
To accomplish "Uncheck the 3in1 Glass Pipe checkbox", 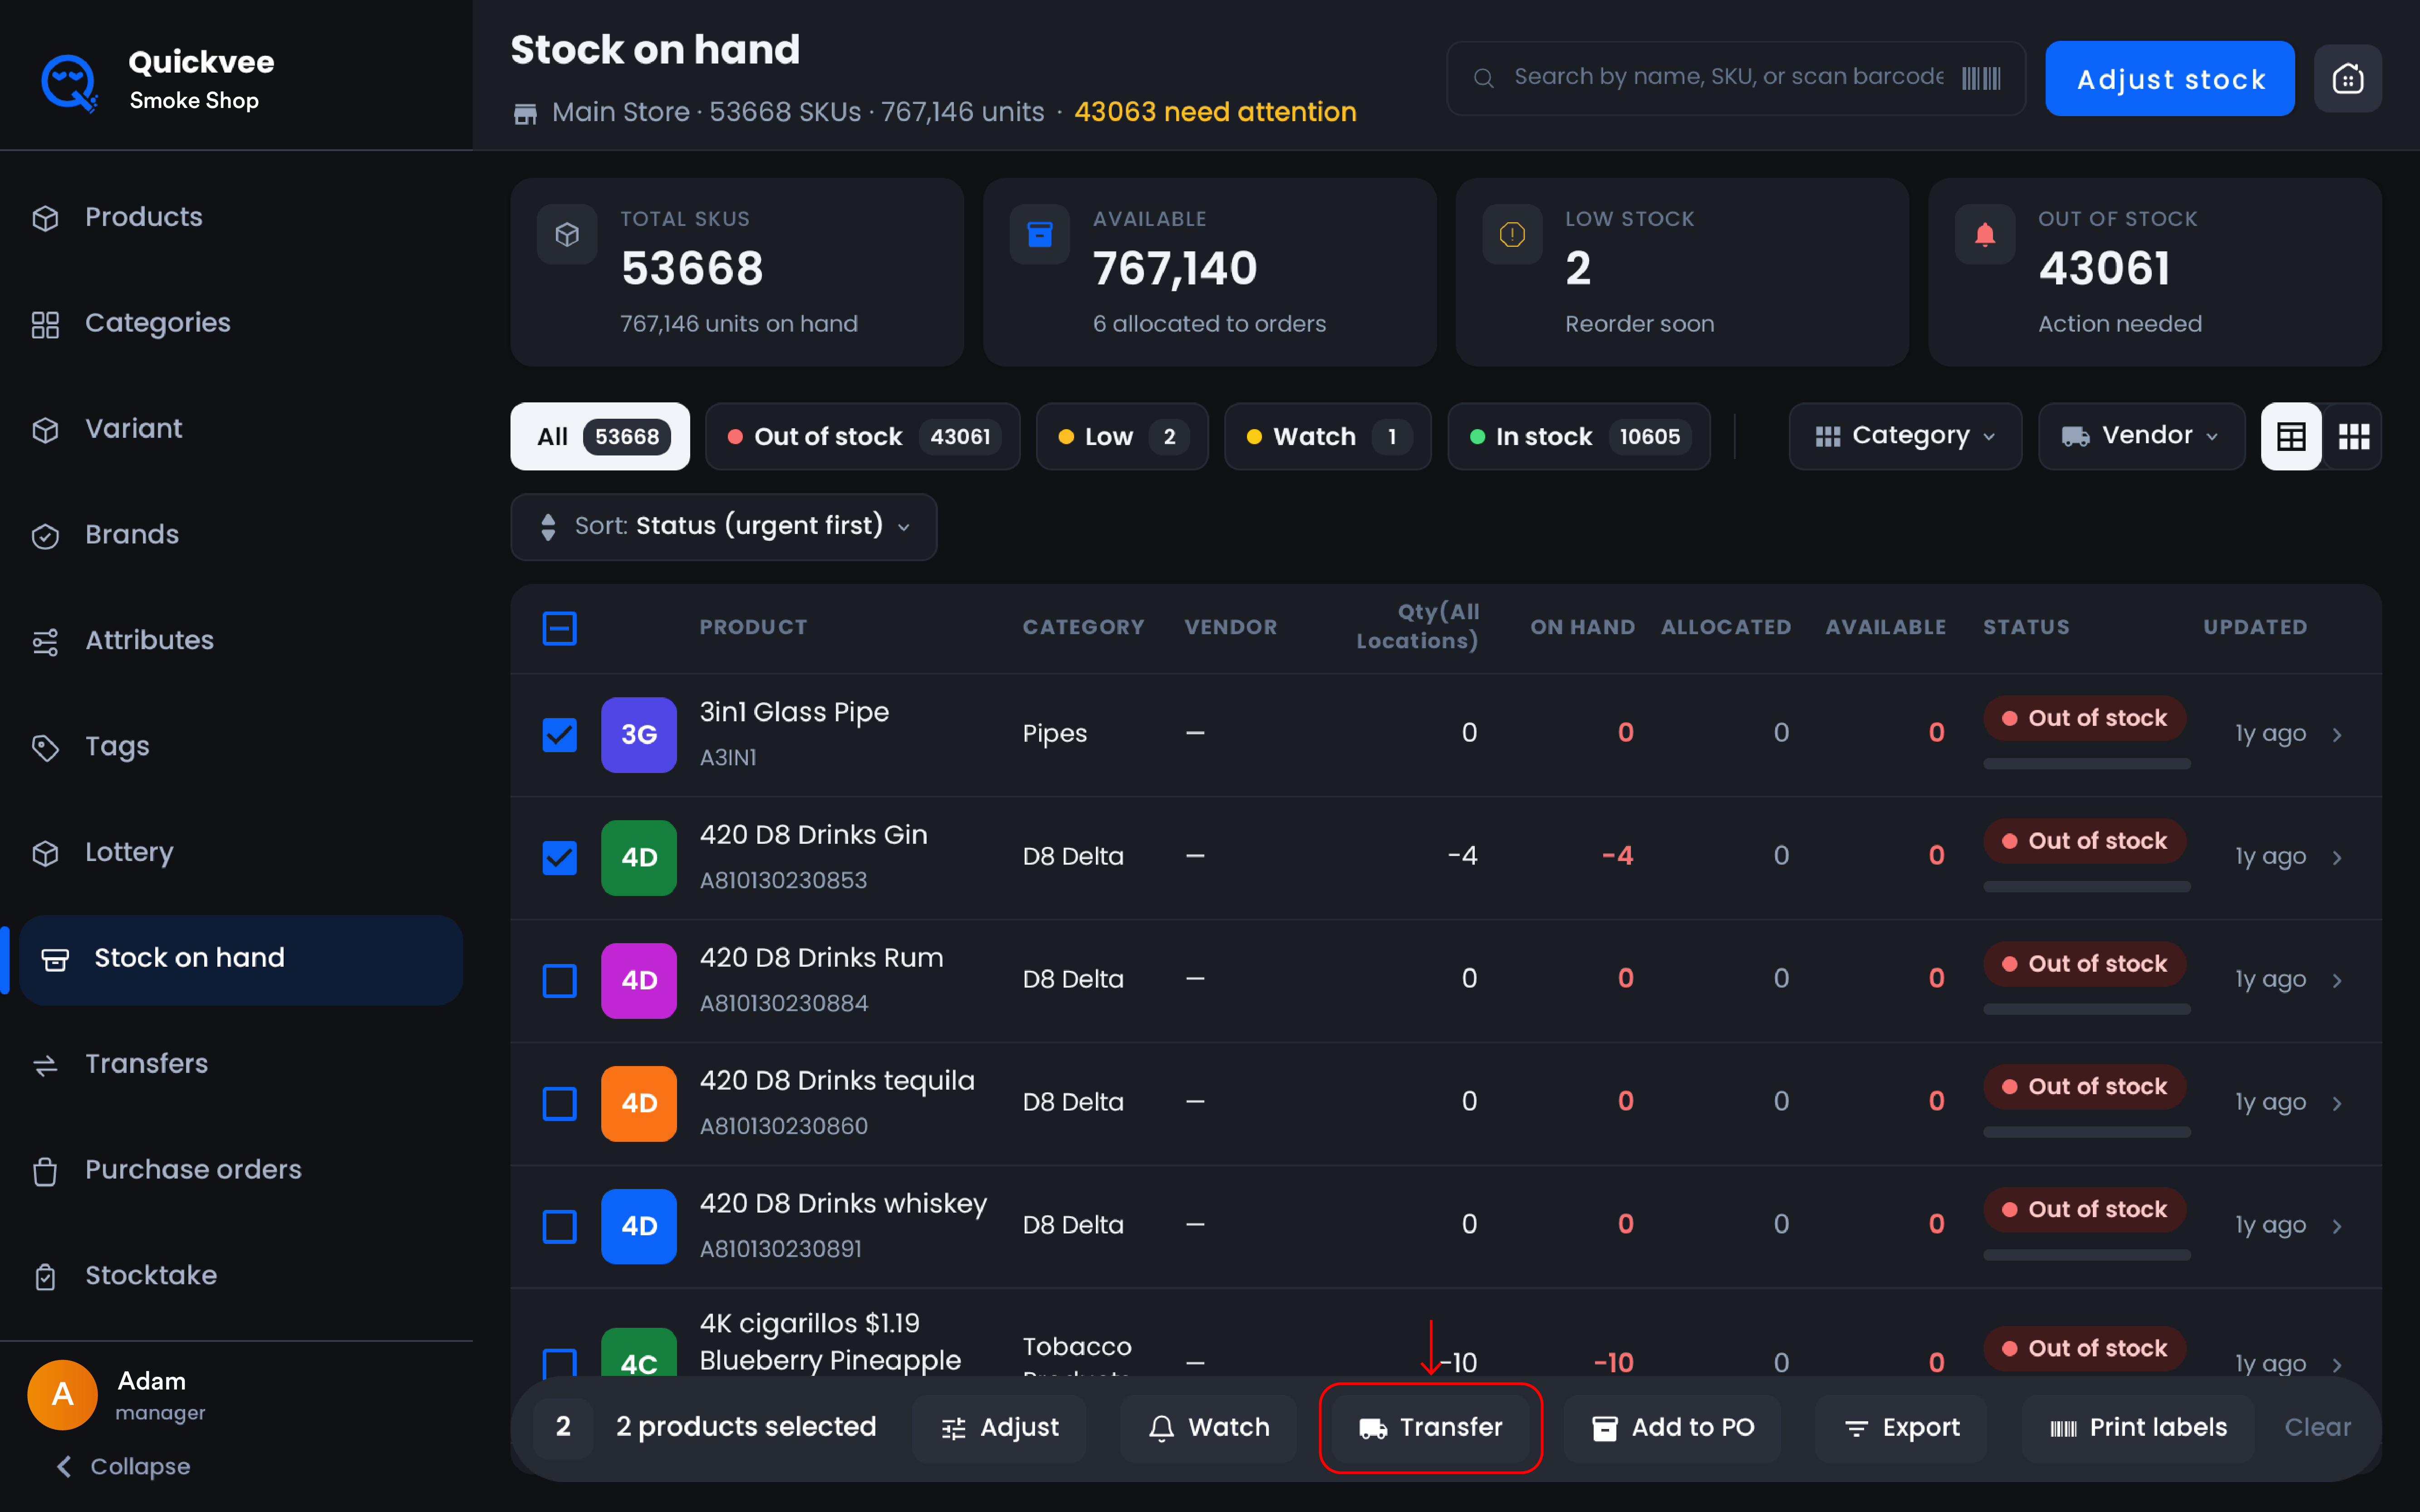I will click(559, 734).
